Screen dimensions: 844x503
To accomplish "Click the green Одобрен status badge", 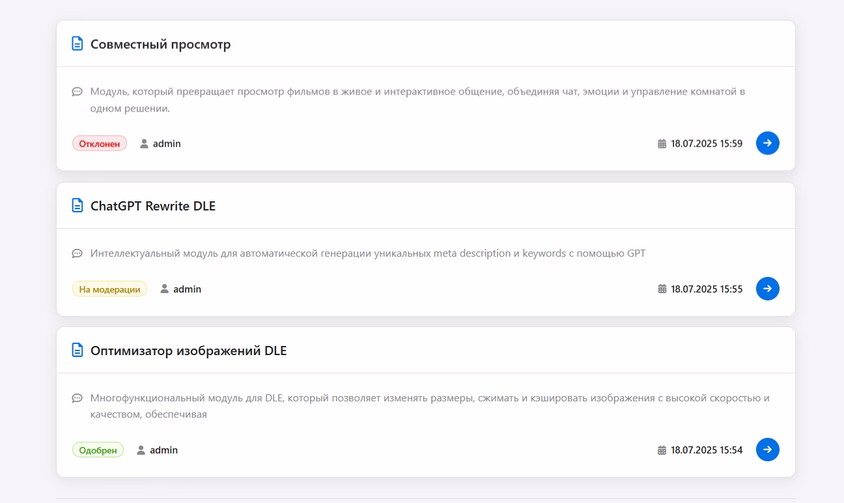I will pos(98,450).
